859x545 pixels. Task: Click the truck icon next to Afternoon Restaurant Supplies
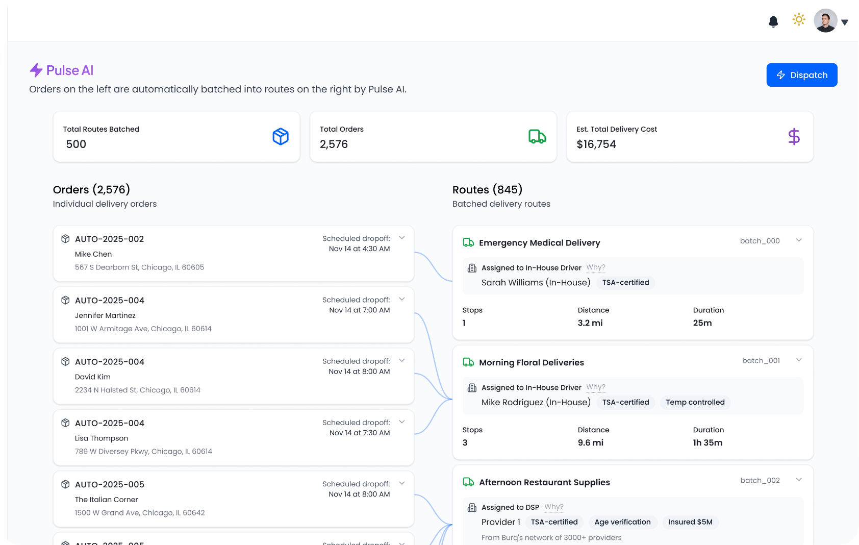coord(468,482)
